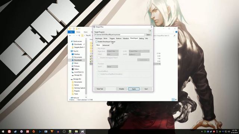Click the Quit button
239x134 pixels.
pyautogui.click(x=146, y=89)
